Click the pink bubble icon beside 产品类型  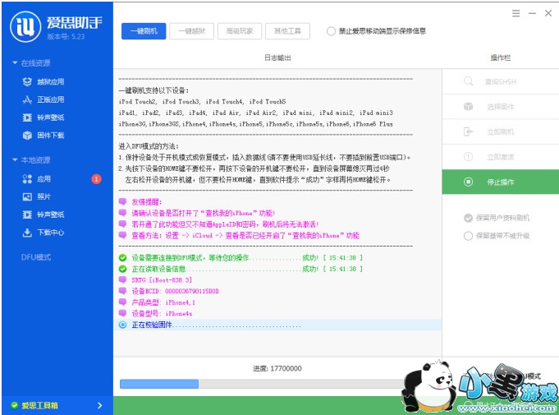click(122, 302)
